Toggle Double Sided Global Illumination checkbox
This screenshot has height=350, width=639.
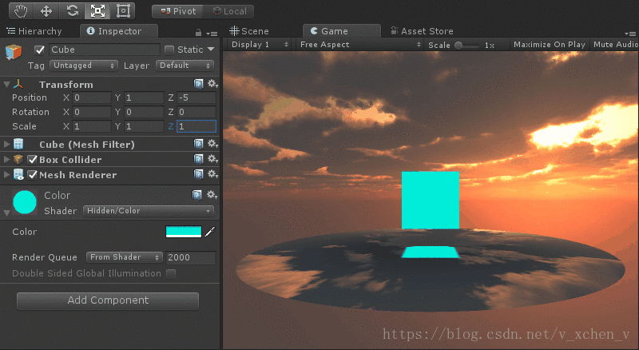[x=171, y=274]
